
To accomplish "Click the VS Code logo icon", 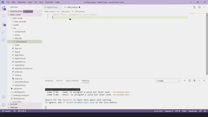I will (x=3, y=2).
